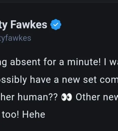
Task: Click the partial word "ssibly" in the post
Action: [13, 80]
